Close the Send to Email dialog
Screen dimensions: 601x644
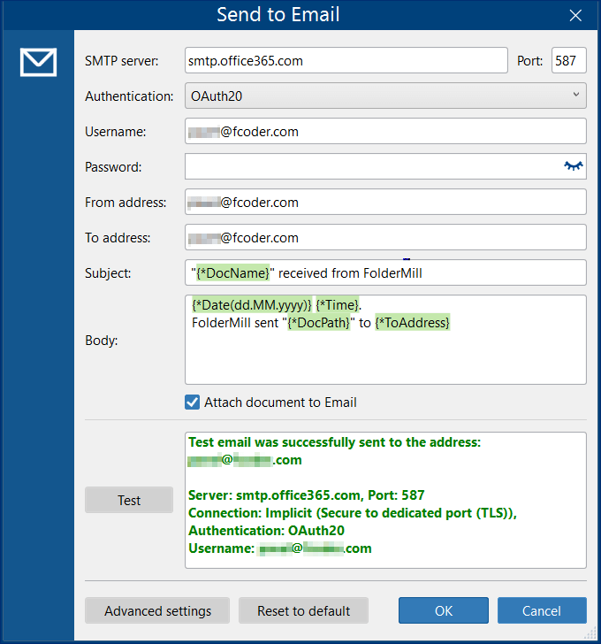575,15
